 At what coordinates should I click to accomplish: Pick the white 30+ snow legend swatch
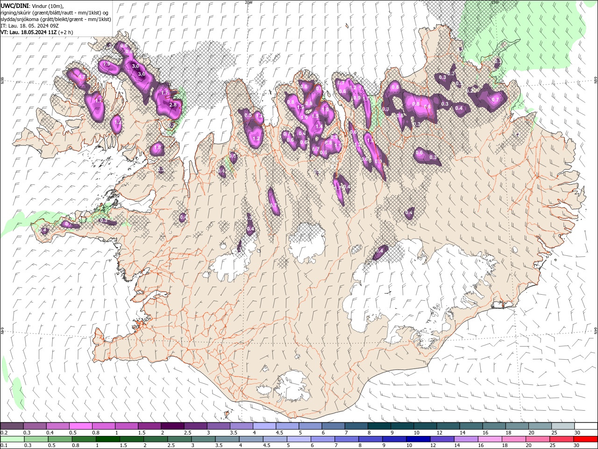click(x=586, y=426)
